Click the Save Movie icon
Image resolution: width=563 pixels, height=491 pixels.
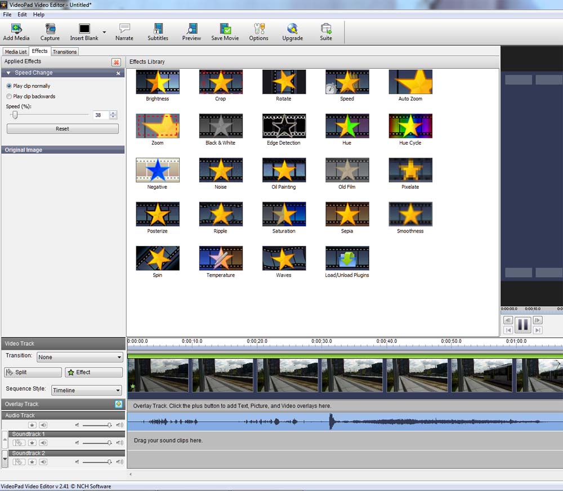coord(225,29)
